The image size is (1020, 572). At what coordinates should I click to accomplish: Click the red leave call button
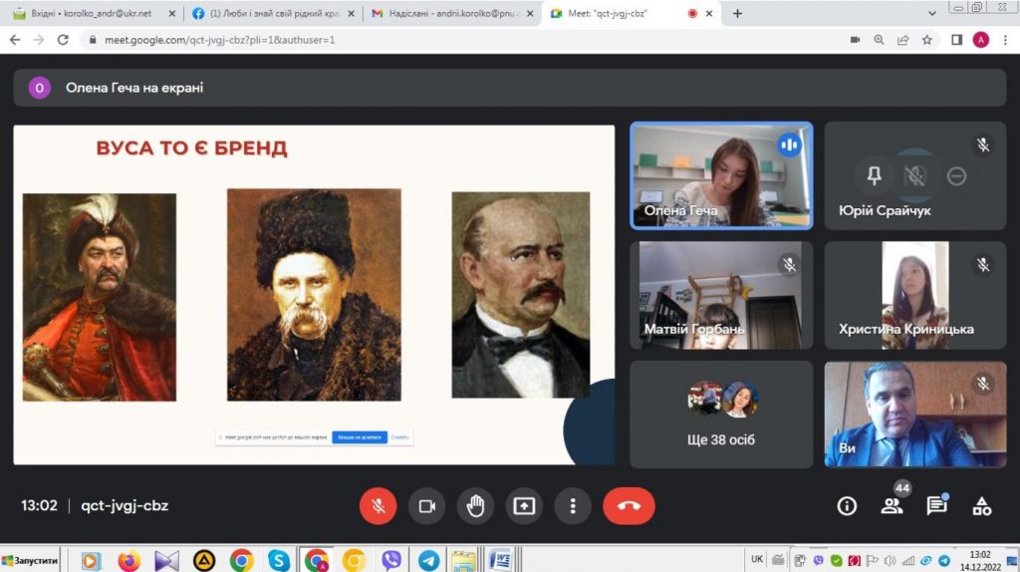(x=629, y=506)
